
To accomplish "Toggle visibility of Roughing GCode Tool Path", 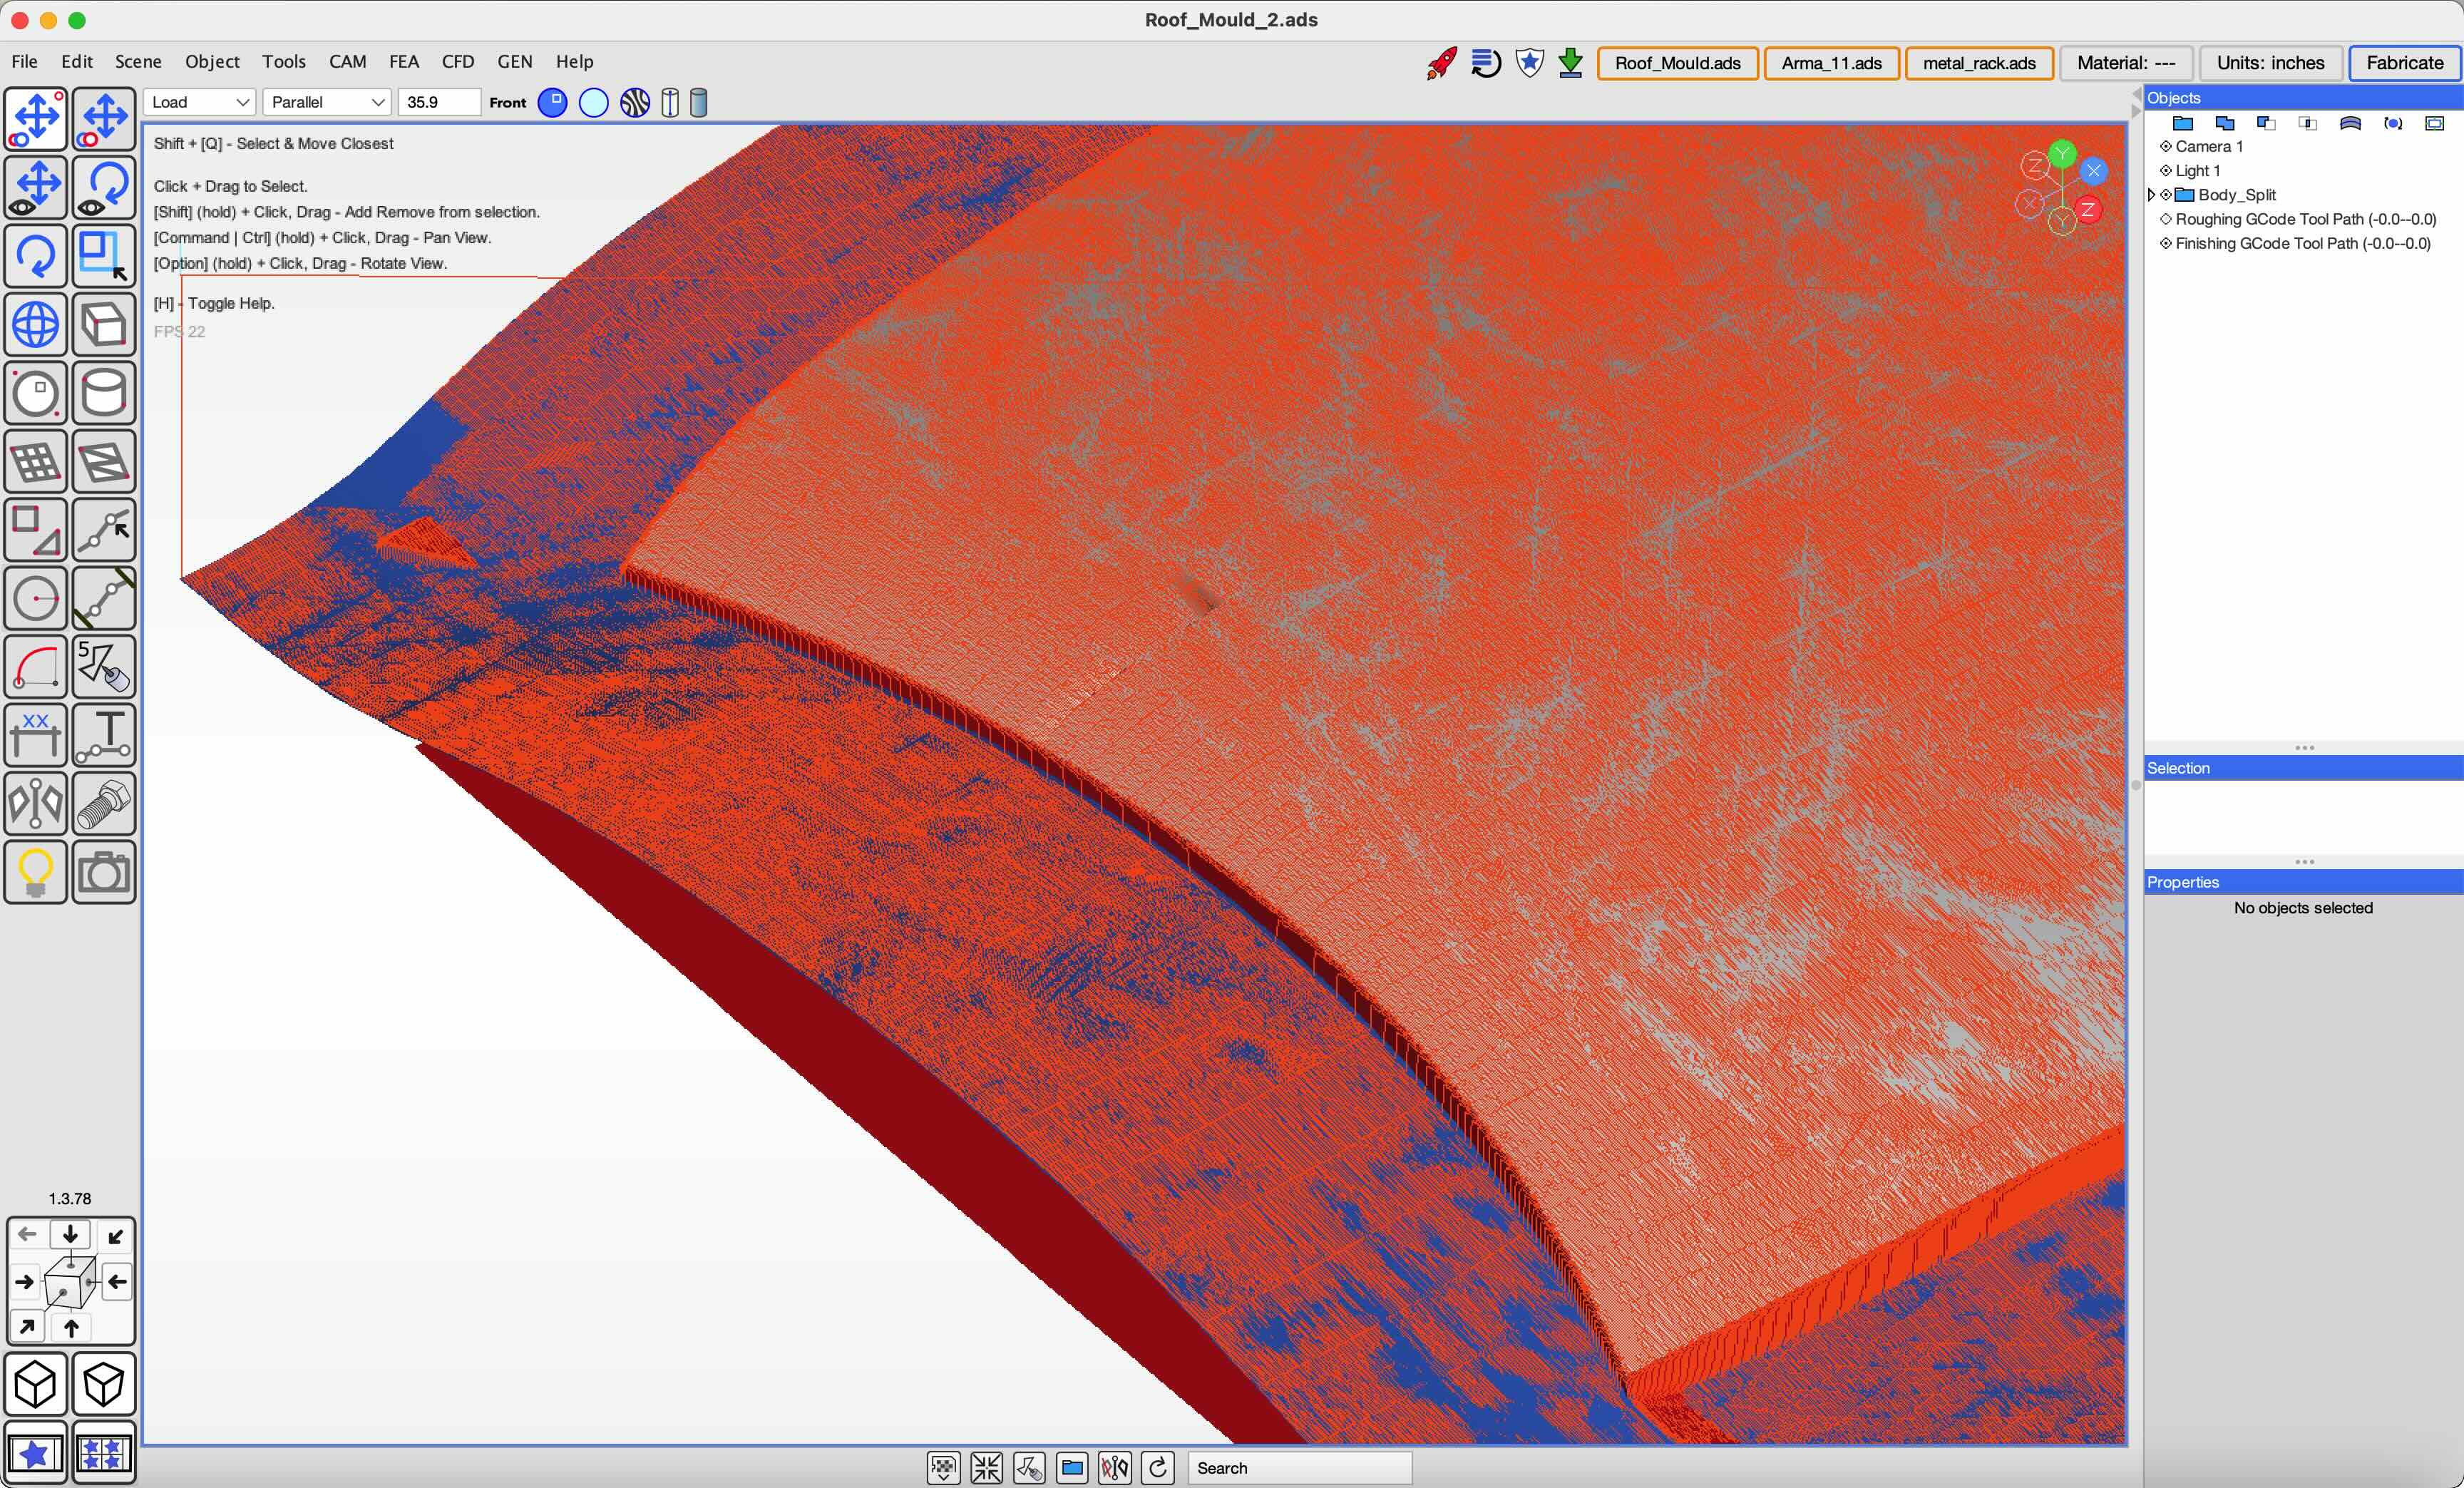I will coord(2166,219).
